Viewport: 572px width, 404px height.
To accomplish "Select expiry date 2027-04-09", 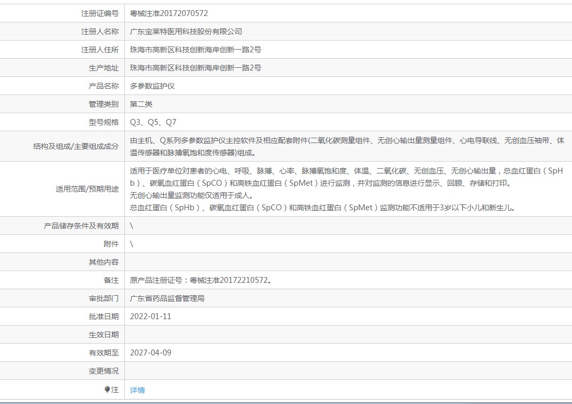I will (150, 353).
